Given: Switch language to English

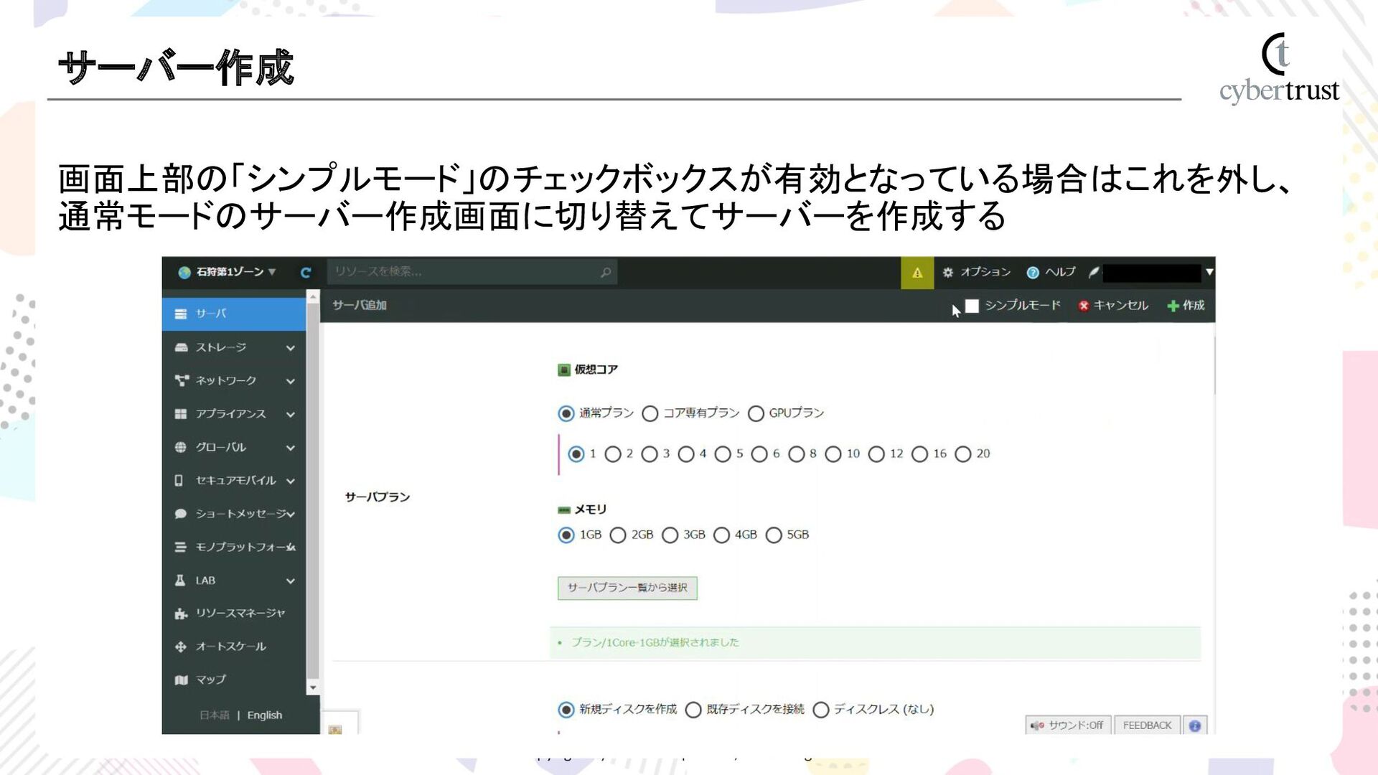Looking at the screenshot, I should [265, 715].
